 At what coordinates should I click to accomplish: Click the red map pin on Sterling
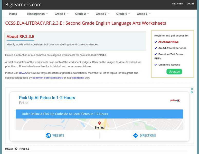(x=100, y=123)
